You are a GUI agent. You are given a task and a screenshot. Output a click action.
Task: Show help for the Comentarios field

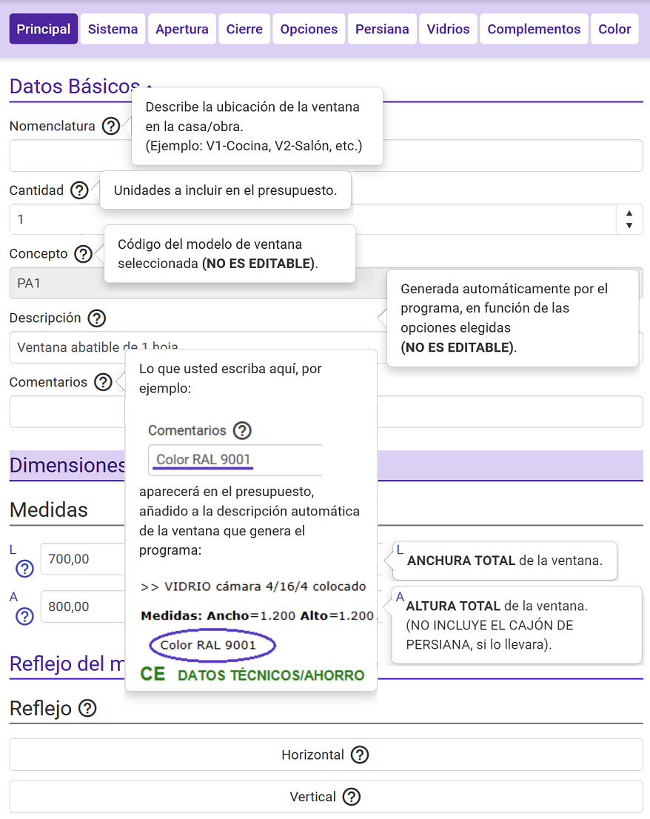point(103,382)
